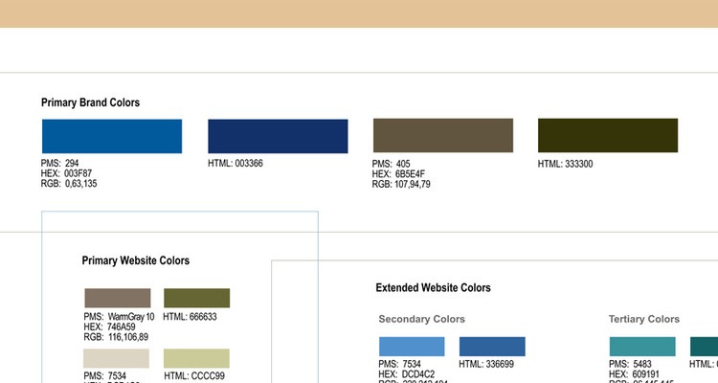Select the Tertiary Colors subheading

point(644,319)
